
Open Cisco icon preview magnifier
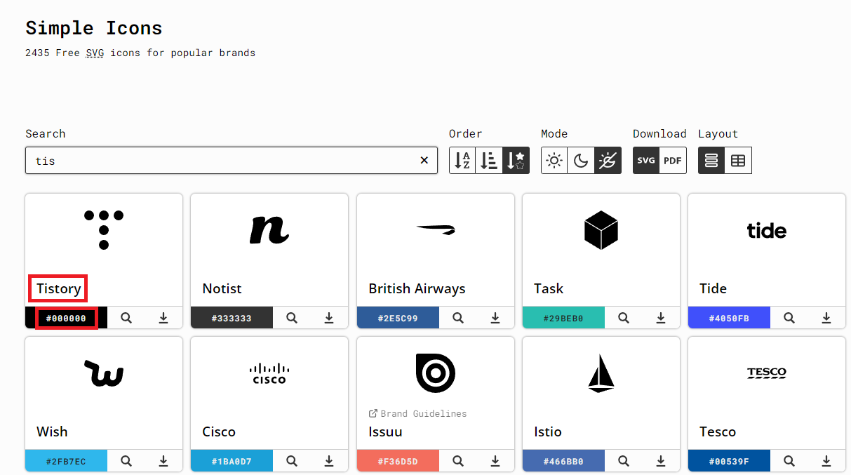(292, 461)
